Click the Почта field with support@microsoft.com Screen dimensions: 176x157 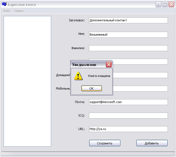click(128, 102)
